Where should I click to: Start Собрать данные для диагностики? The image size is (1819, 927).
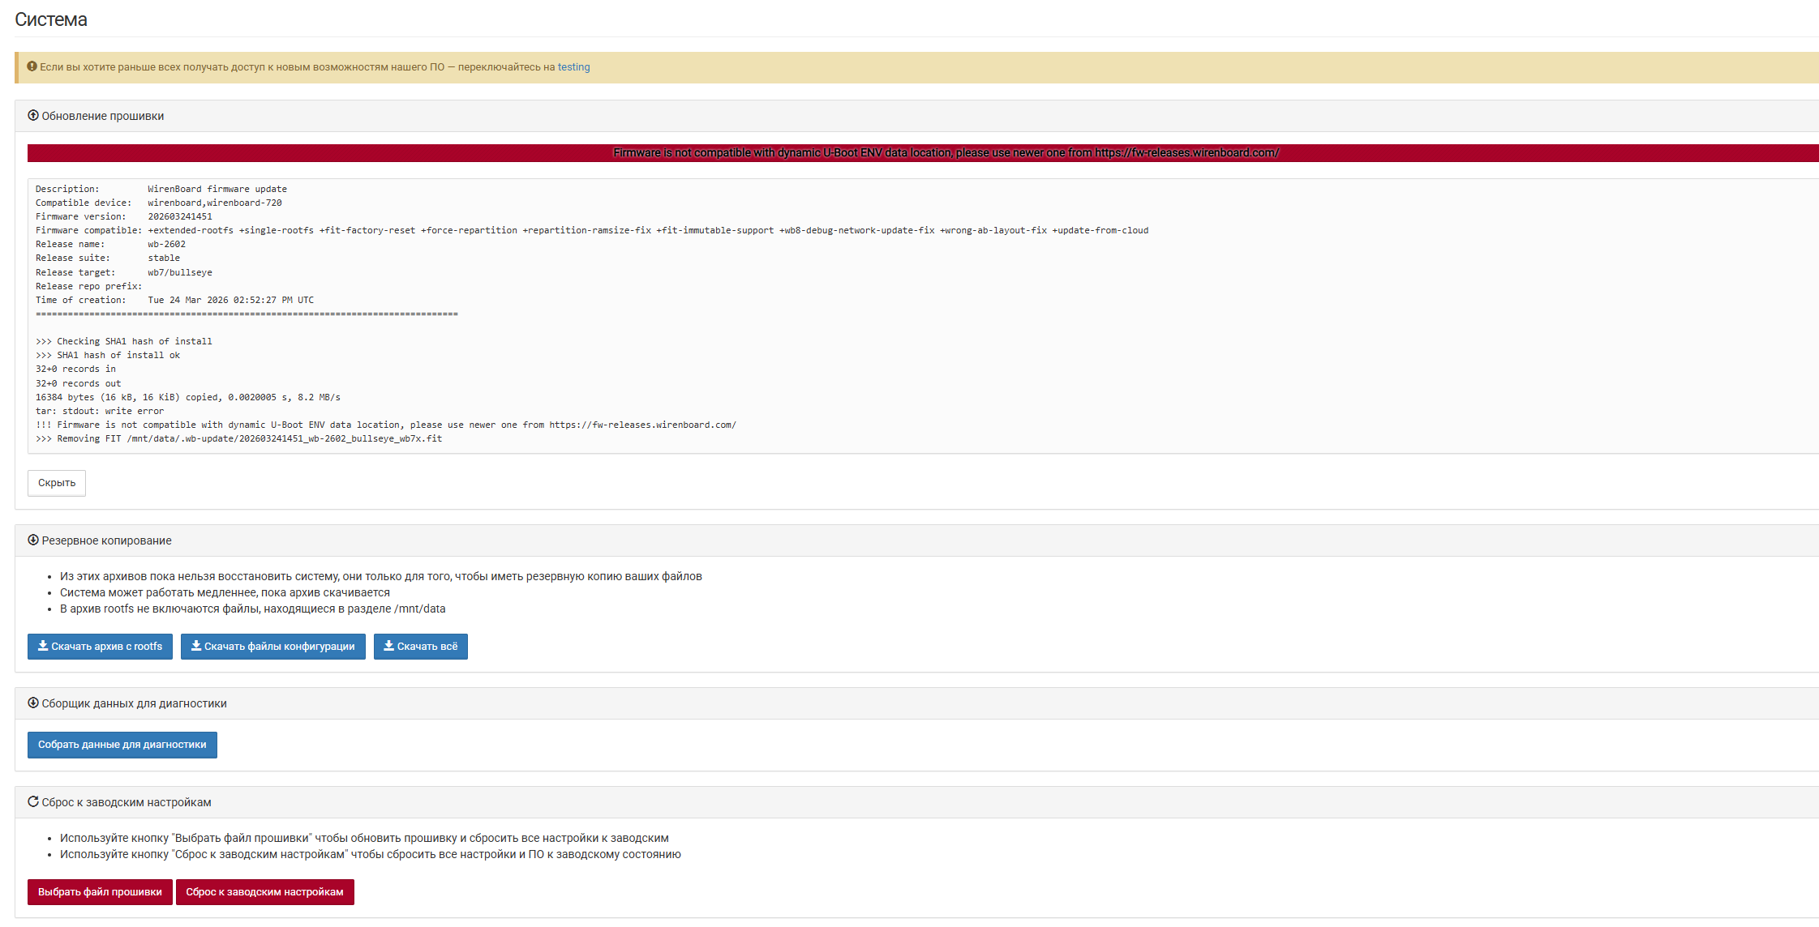pos(122,745)
